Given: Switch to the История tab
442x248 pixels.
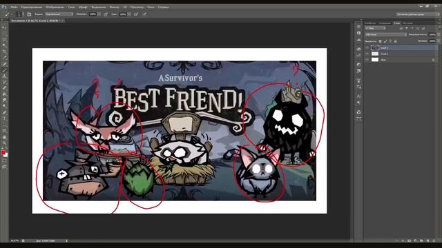Looking at the screenshot, I should click(407, 23).
